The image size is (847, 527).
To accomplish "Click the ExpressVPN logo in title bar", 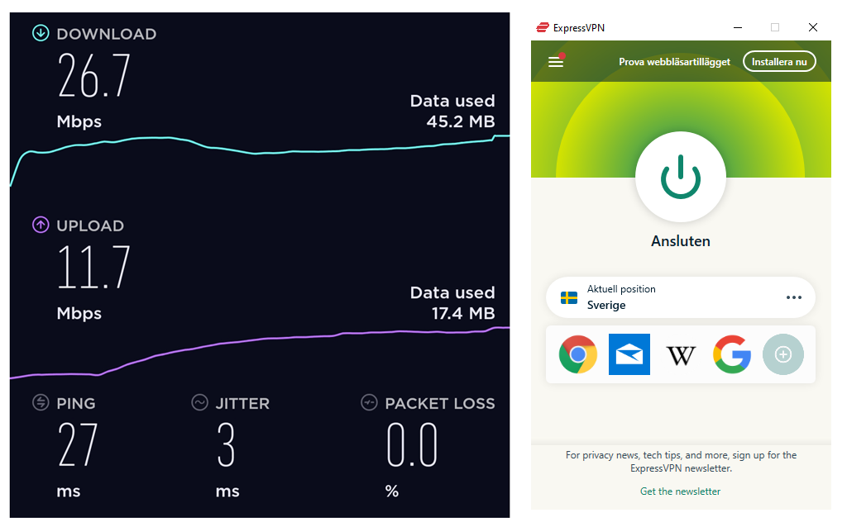I will pos(543,27).
